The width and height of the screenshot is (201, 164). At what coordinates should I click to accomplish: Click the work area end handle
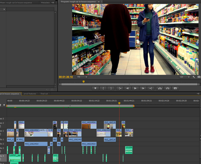click(134, 106)
